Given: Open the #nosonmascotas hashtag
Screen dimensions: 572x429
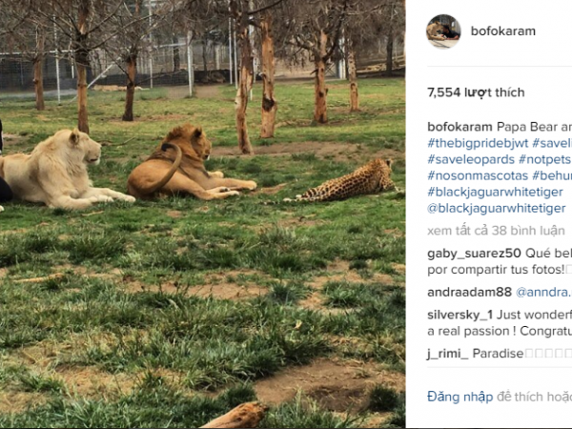Looking at the screenshot, I should pos(478,175).
